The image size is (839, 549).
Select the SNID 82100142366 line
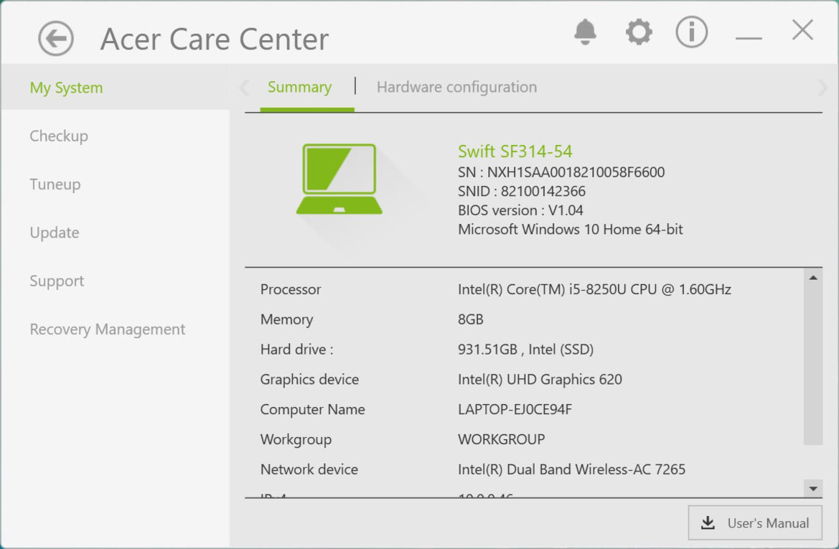coord(522,191)
